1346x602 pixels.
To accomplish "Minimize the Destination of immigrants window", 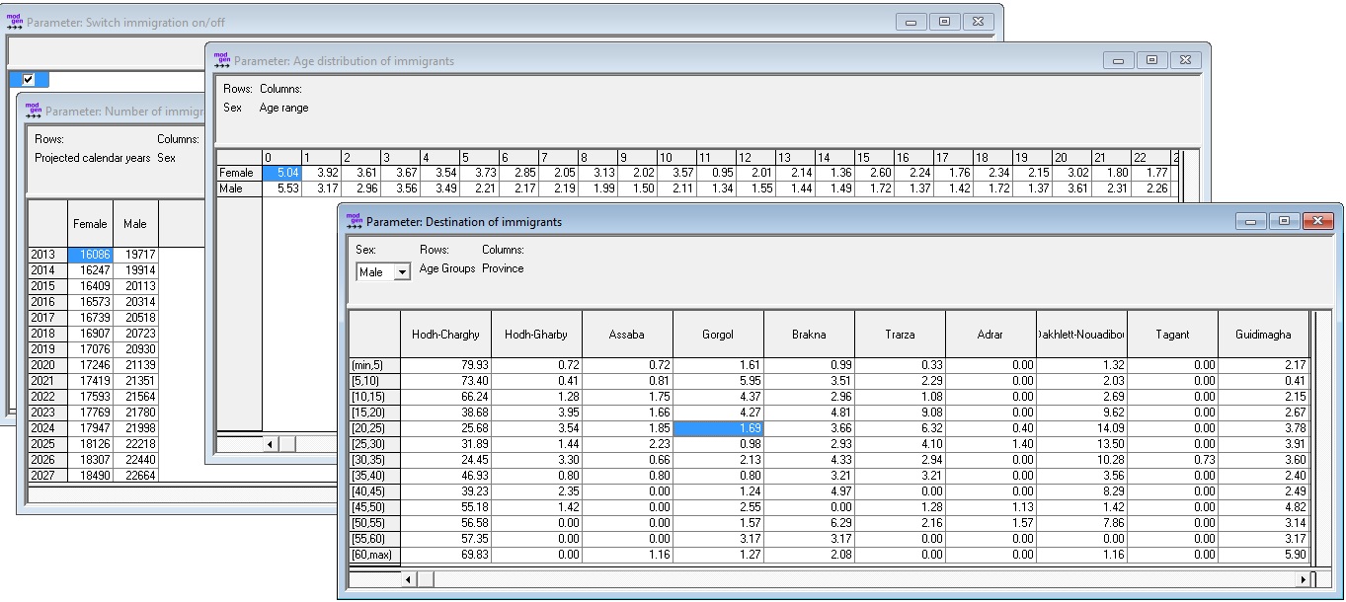I will [x=1251, y=221].
